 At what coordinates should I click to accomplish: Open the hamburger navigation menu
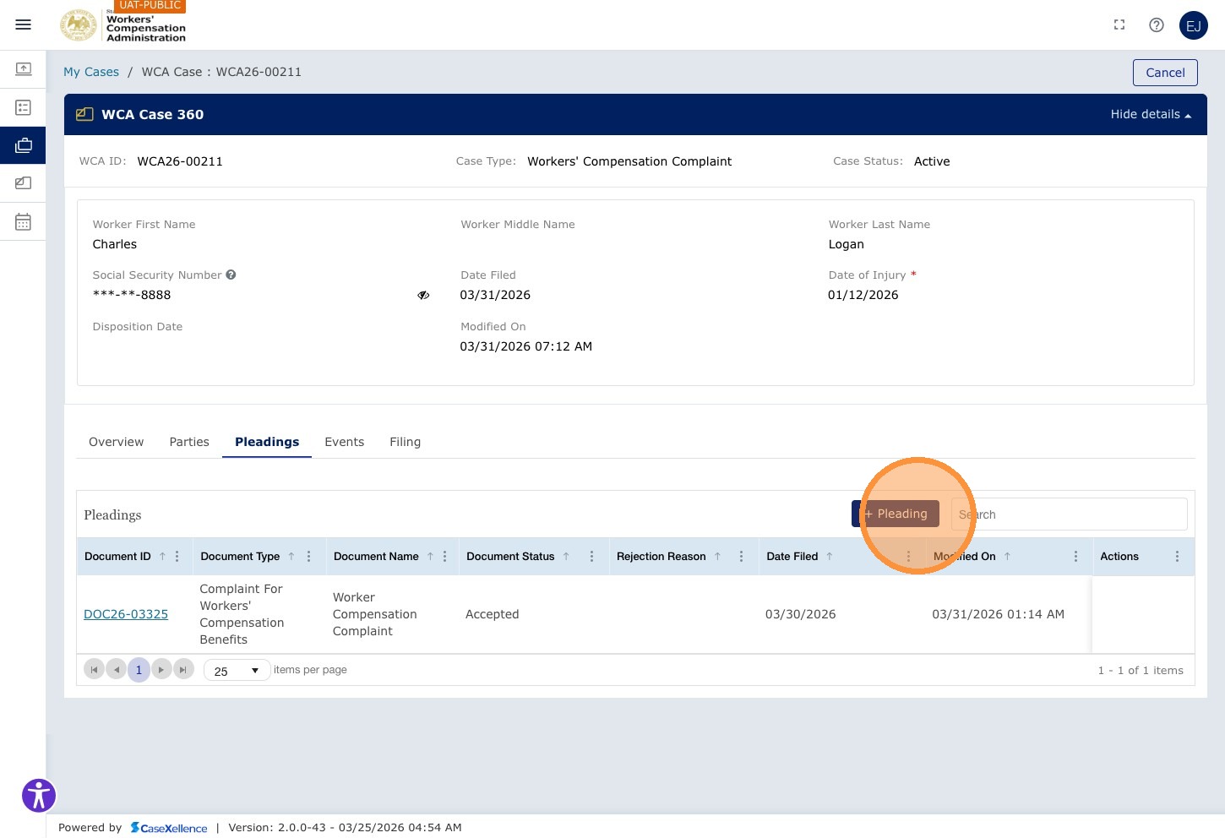click(23, 24)
